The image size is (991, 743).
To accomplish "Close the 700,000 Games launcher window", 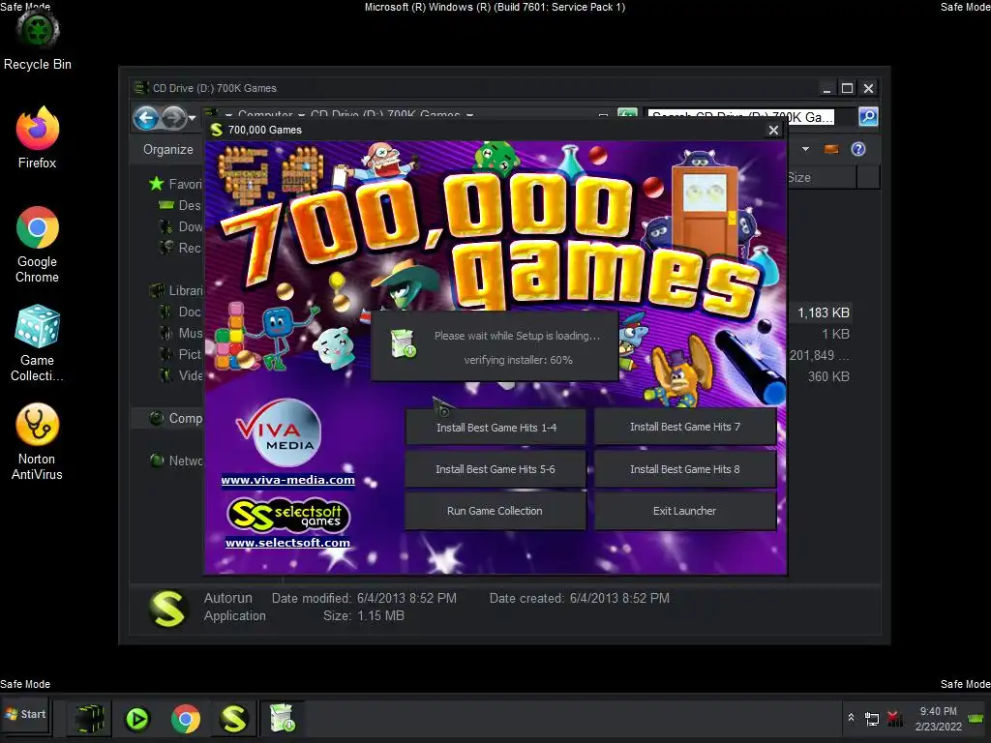I will pos(773,131).
